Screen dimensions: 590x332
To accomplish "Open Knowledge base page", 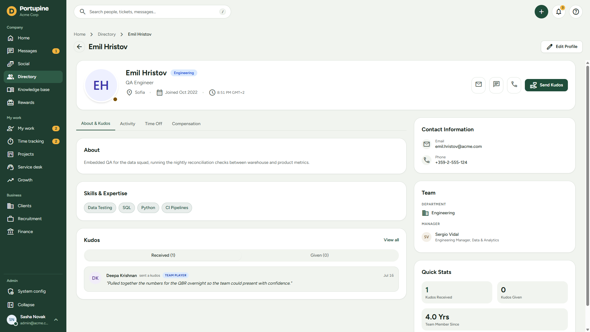I will coord(33,90).
